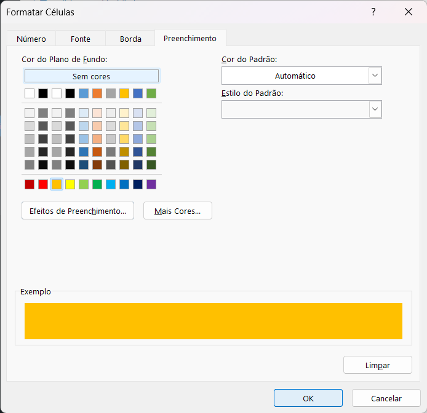Pick the dark red standard color swatch

pos(30,184)
